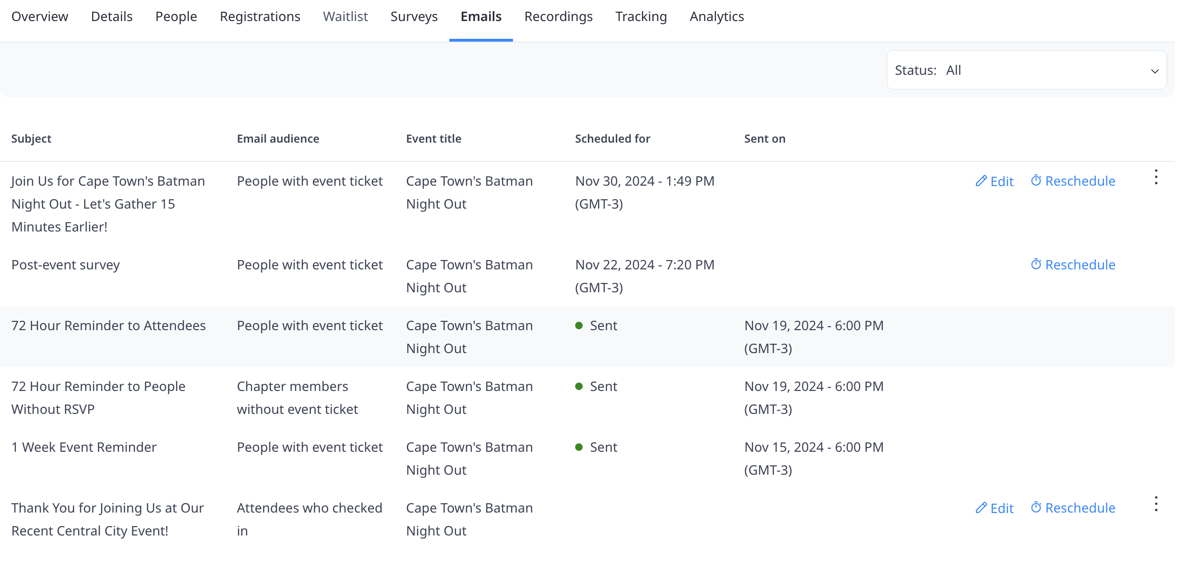The width and height of the screenshot is (1184, 564).
Task: Click green Sent status dot for 1 Week Reminder
Action: click(x=579, y=447)
